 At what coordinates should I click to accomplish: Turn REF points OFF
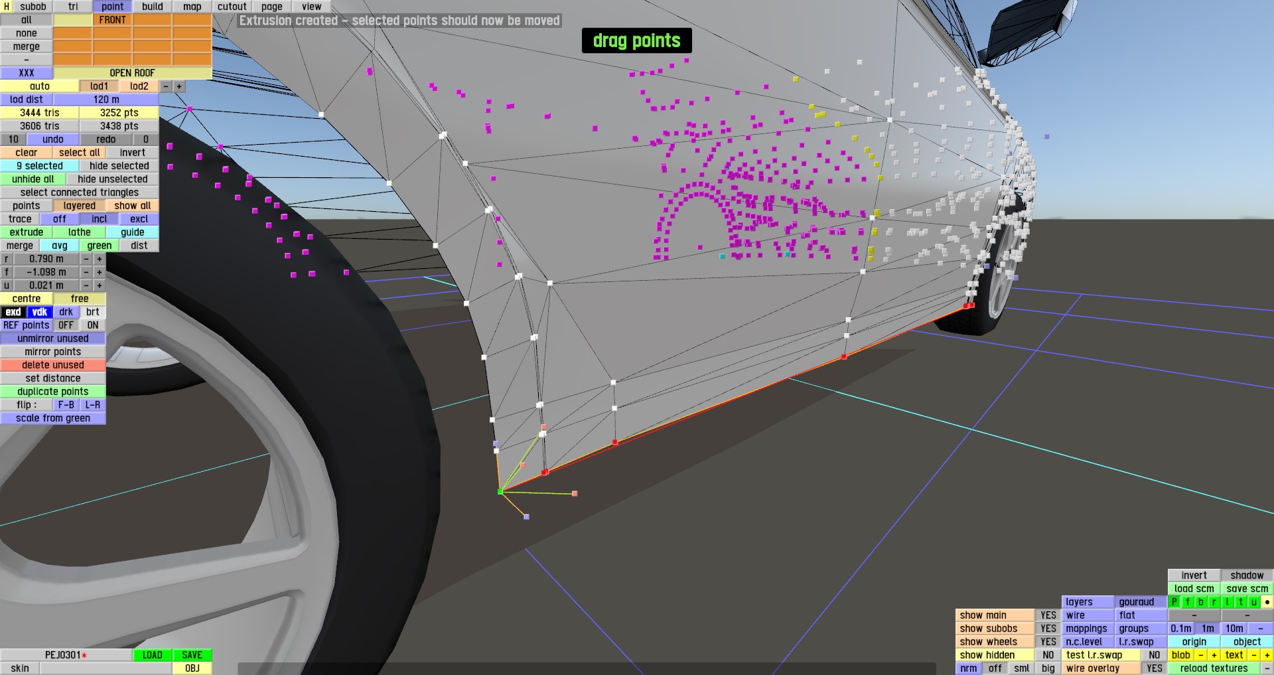pyautogui.click(x=66, y=325)
